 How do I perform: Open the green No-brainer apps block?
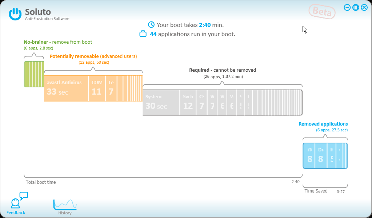(x=34, y=74)
